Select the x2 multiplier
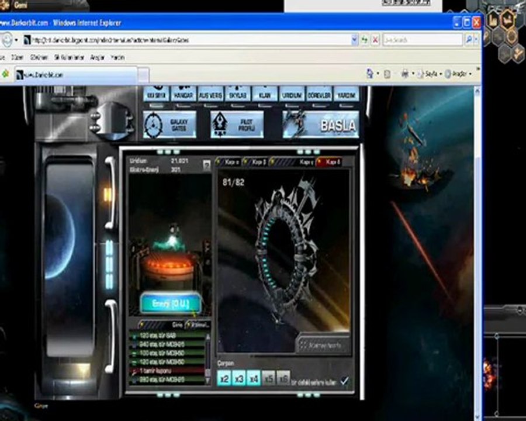The image size is (526, 421). point(224,378)
